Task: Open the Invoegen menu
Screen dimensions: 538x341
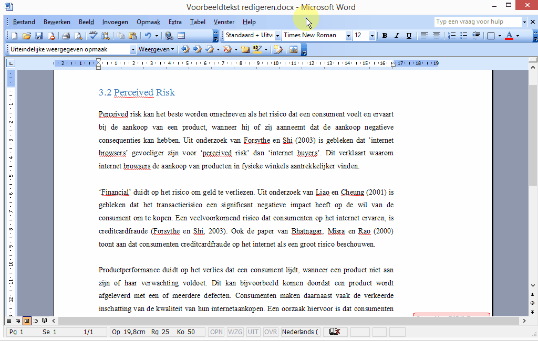Action: pyautogui.click(x=115, y=22)
